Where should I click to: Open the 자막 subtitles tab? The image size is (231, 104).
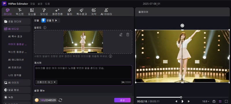(94, 12)
